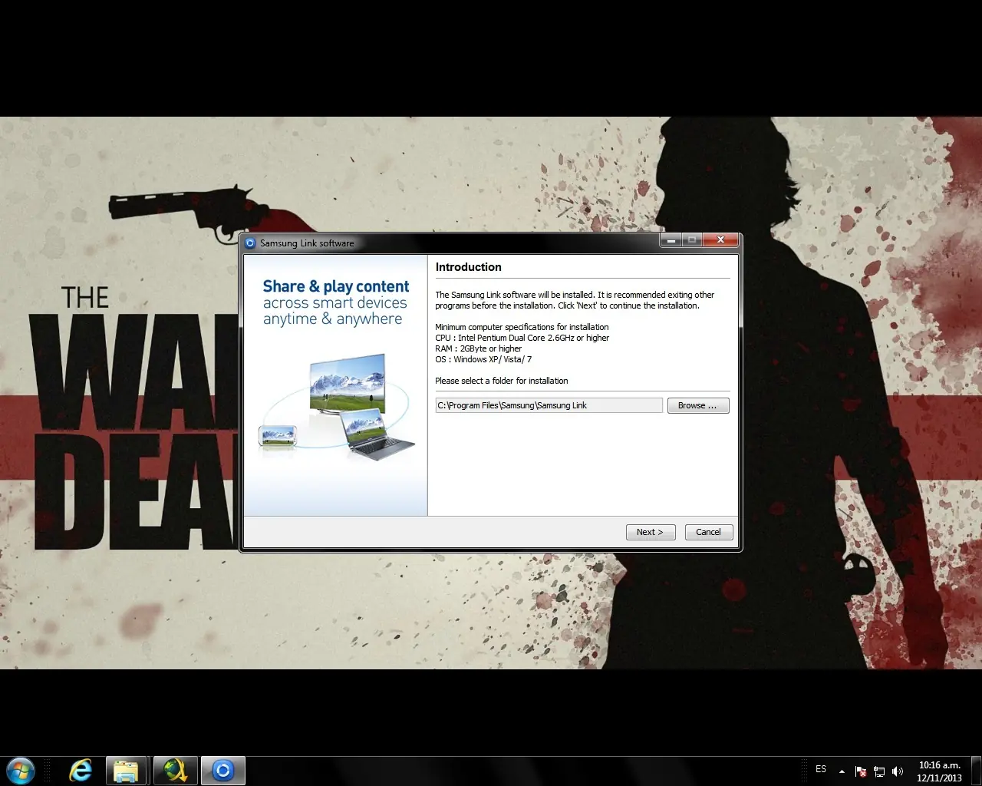Open the Action Center flag icon

(x=861, y=771)
